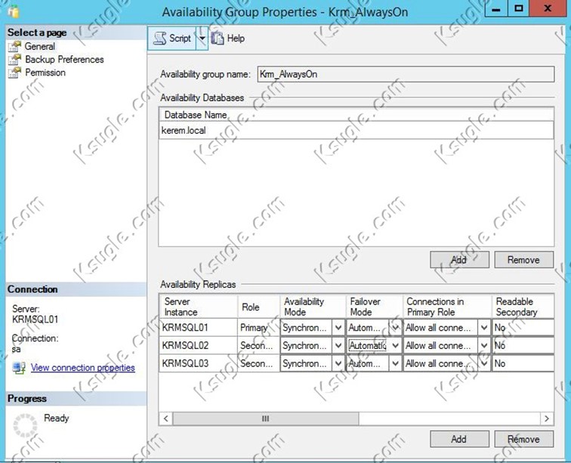Click Add under Availability Databases
Viewport: 571px width, 463px height.
[x=459, y=260]
